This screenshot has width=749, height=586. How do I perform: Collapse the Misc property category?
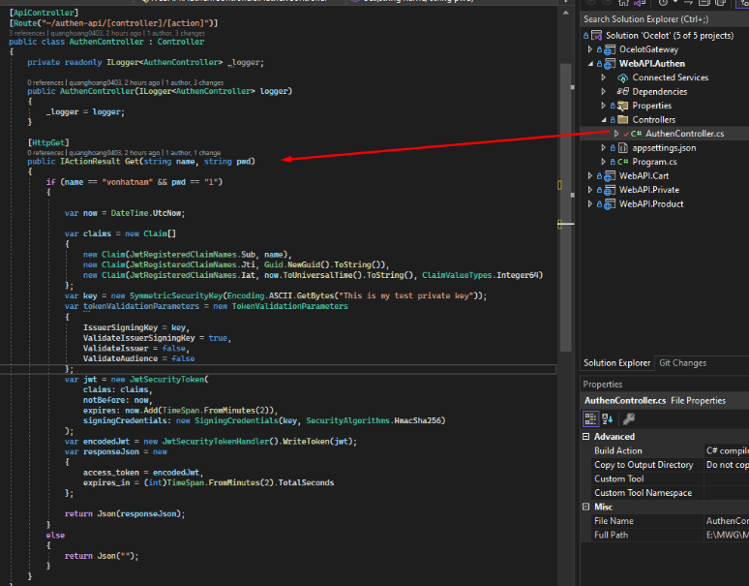587,507
